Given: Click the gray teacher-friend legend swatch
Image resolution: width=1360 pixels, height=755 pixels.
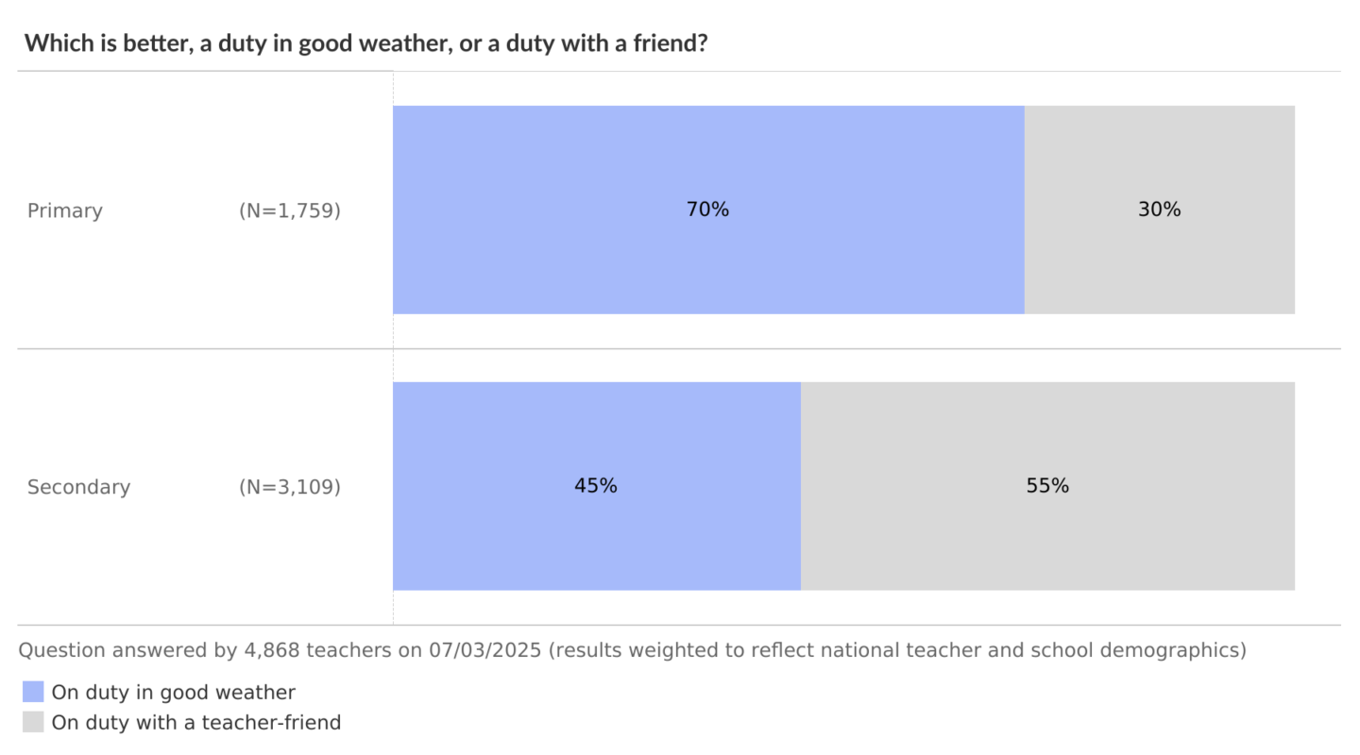Looking at the screenshot, I should 33,723.
